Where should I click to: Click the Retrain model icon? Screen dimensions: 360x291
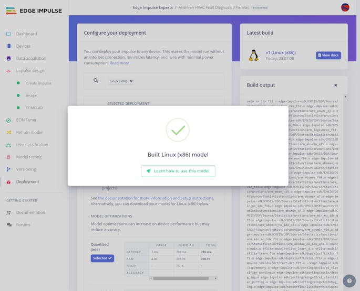(8, 132)
